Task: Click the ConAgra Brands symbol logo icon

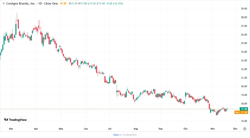Action: pos(4,4)
